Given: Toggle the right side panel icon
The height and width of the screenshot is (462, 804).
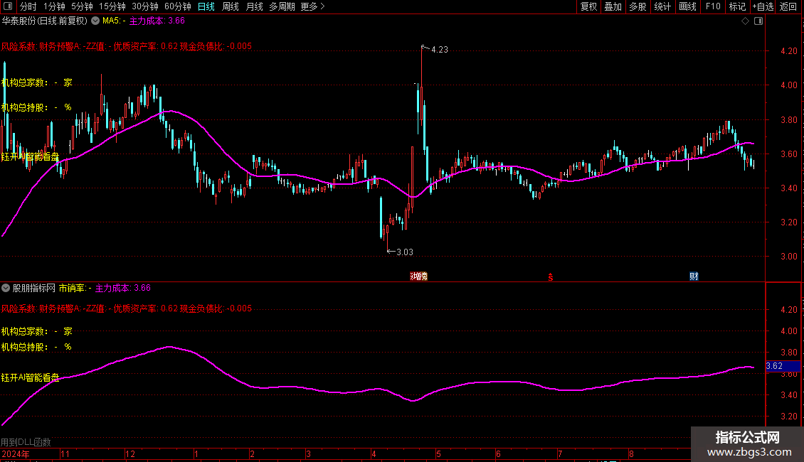Looking at the screenshot, I should (x=758, y=21).
